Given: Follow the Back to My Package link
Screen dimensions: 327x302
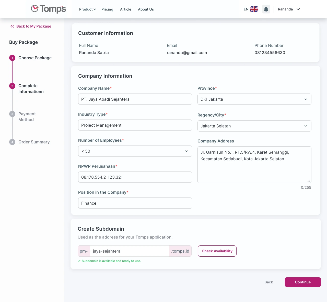Looking at the screenshot, I should pyautogui.click(x=33, y=26).
